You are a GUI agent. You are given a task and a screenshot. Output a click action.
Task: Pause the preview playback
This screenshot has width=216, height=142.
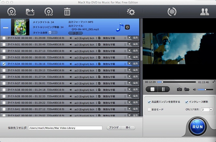(x=164, y=89)
